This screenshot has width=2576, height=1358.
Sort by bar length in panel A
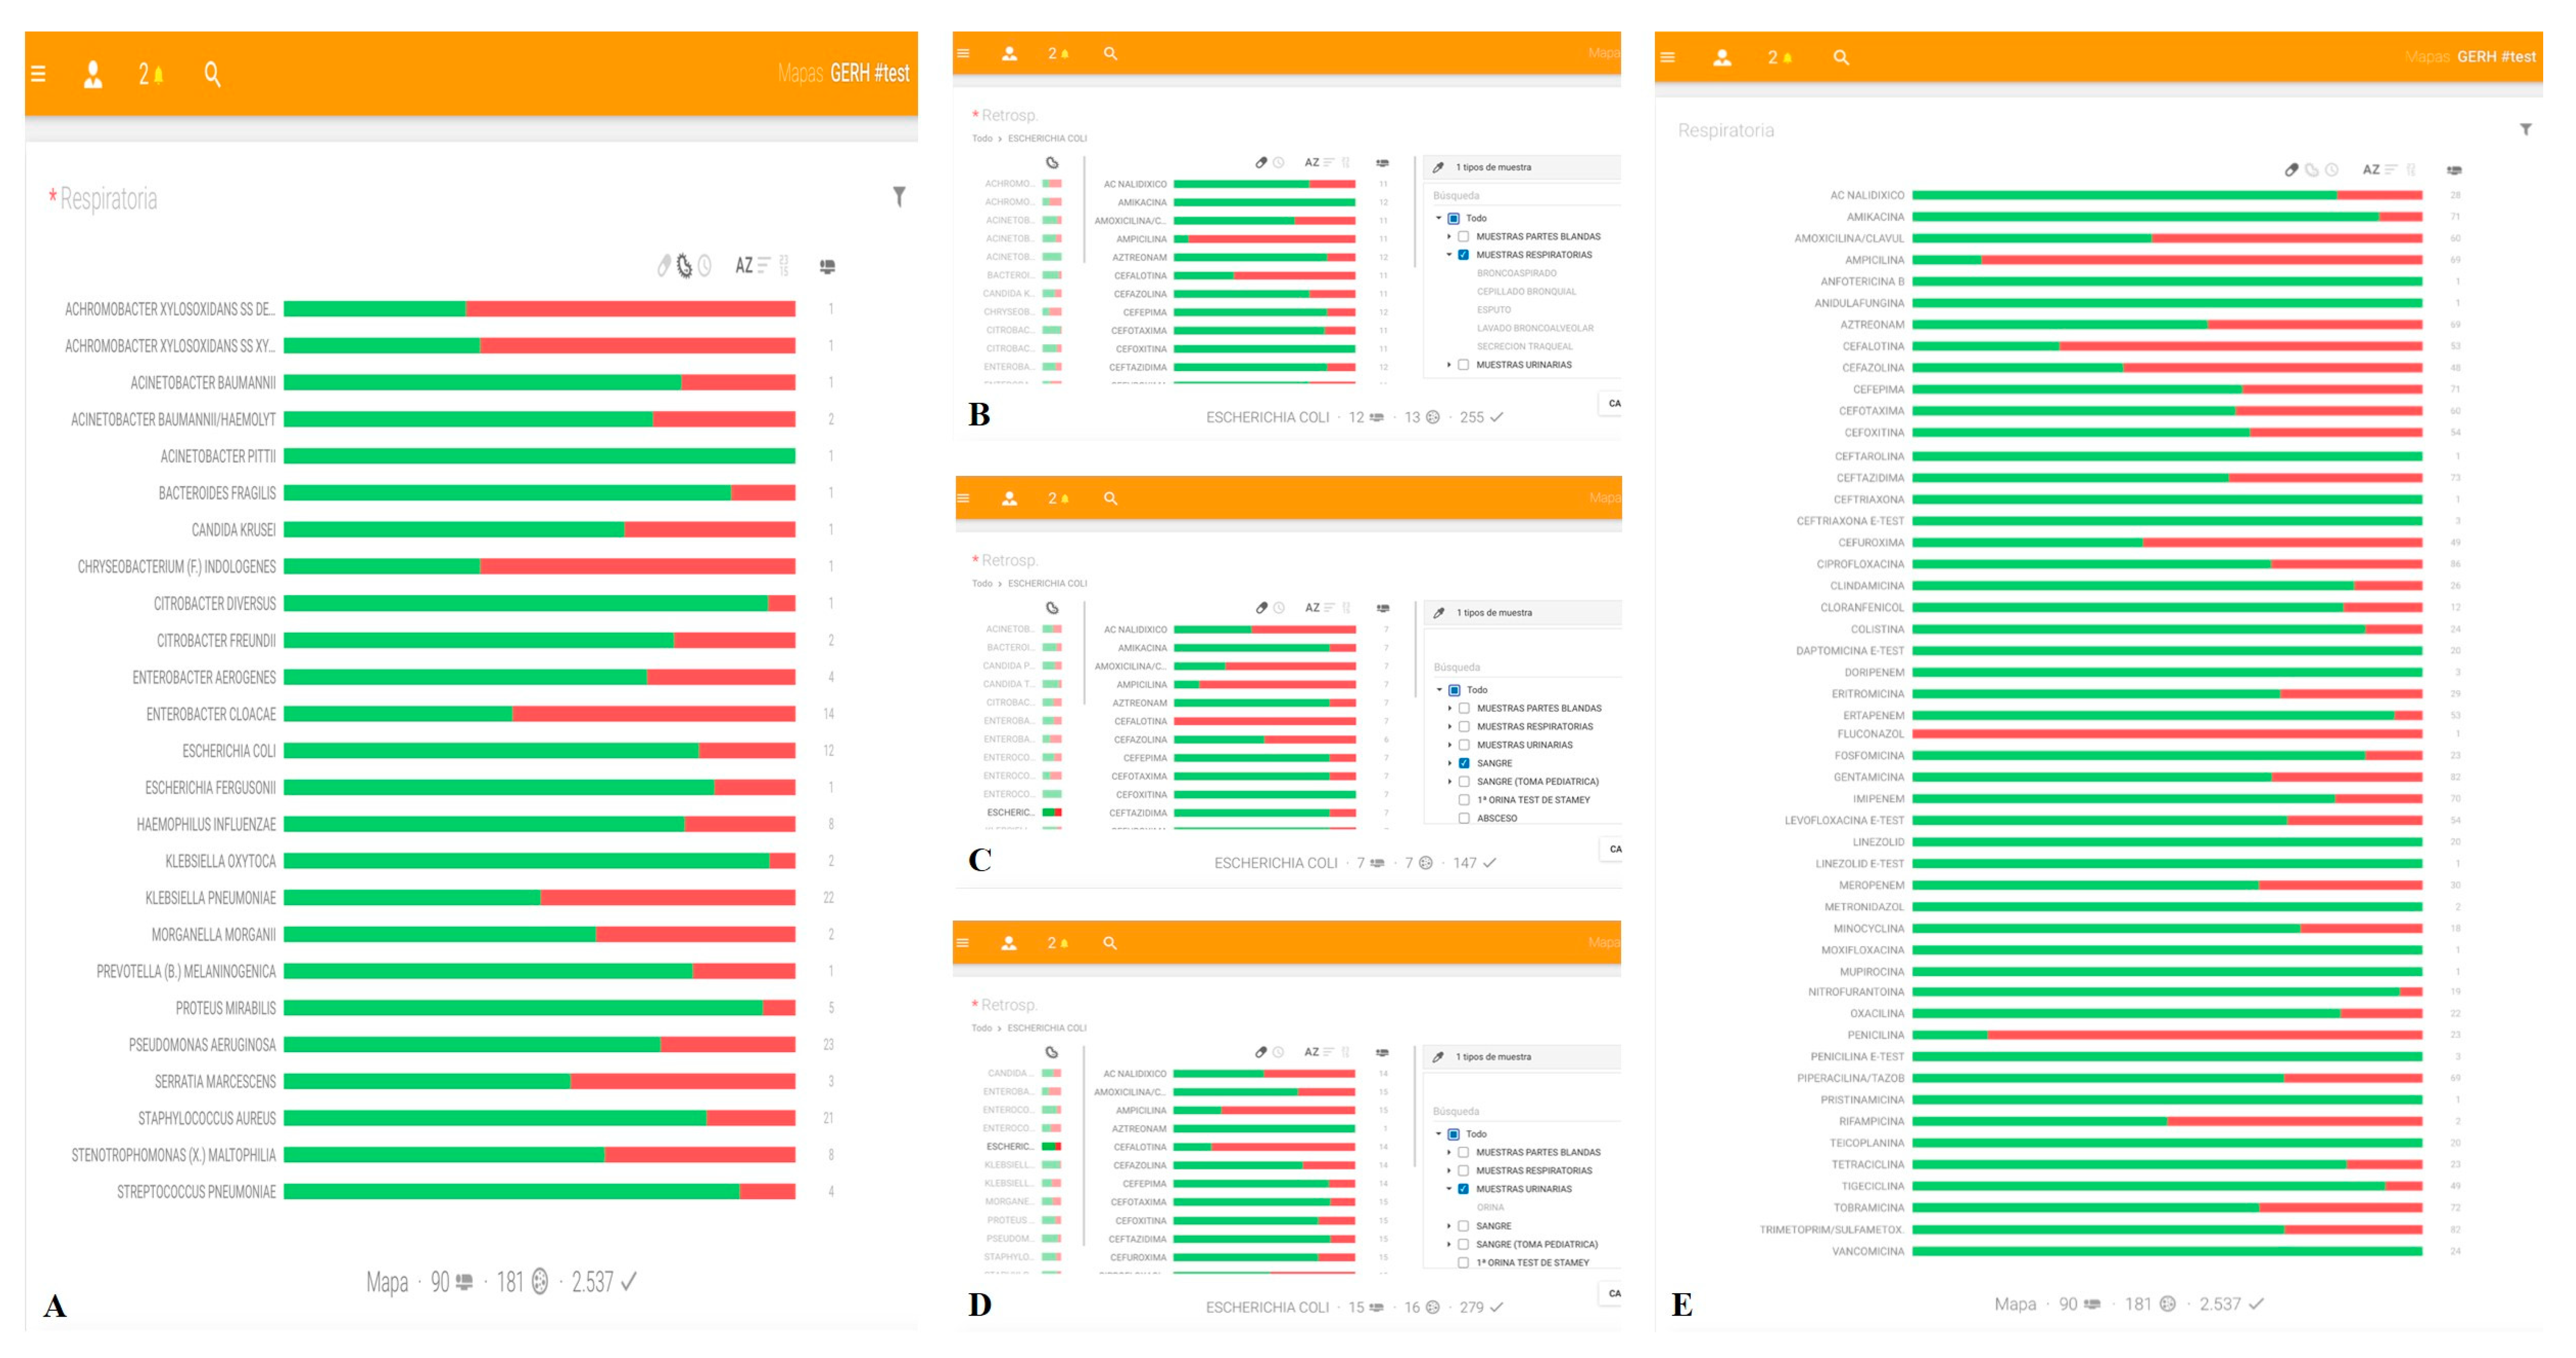point(764,266)
